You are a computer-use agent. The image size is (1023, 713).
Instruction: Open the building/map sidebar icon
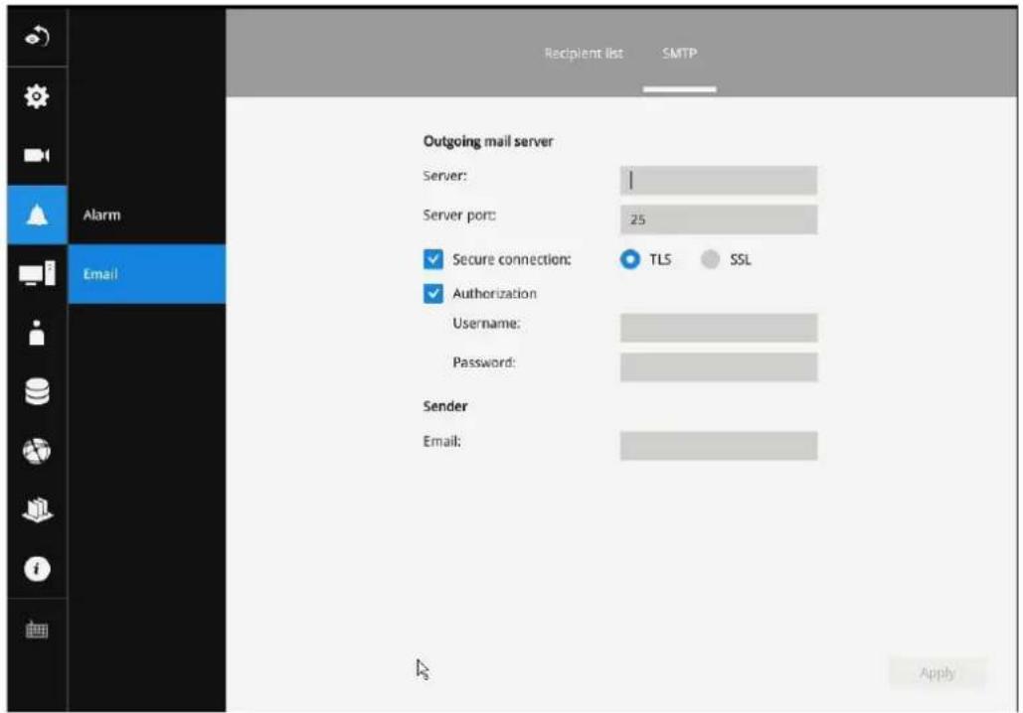[37, 509]
